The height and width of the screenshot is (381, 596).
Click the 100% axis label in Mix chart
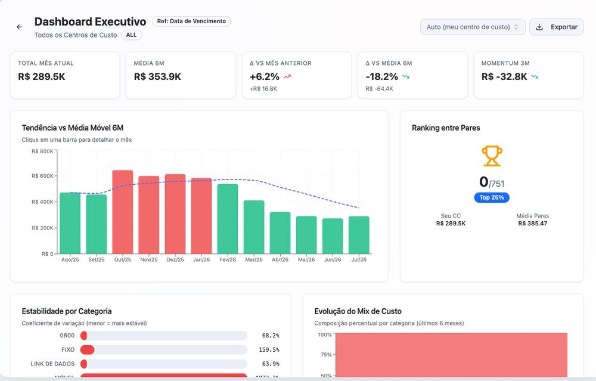325,334
